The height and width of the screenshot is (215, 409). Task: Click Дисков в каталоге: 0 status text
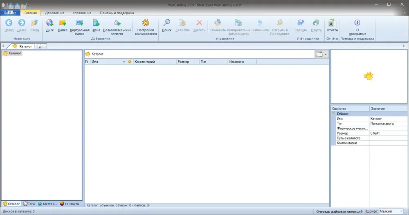(x=18, y=211)
